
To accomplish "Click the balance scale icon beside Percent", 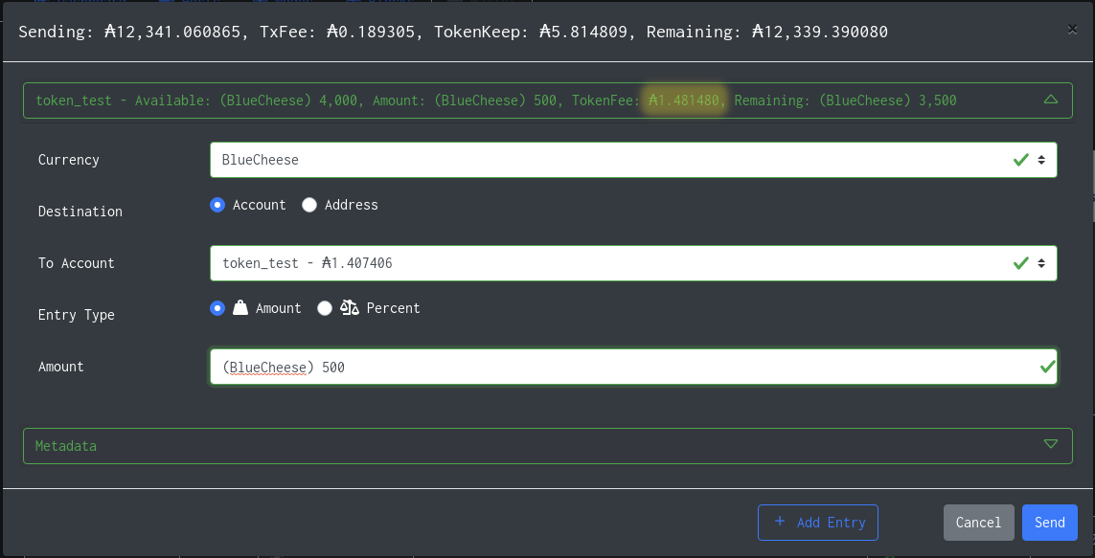I will (x=349, y=307).
